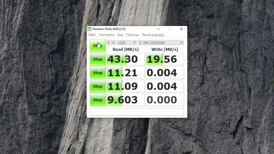Click the CrystalDiskMark app icon in title bar
Viewport: 274px width, 154px height.
click(89, 29)
